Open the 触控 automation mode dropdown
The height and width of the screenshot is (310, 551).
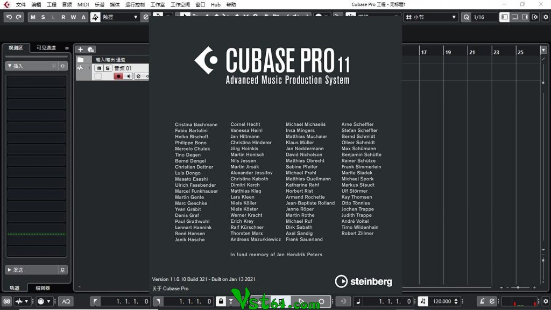[120, 17]
